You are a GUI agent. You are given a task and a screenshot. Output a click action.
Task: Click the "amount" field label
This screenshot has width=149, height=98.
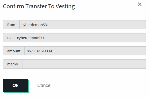[14, 51]
